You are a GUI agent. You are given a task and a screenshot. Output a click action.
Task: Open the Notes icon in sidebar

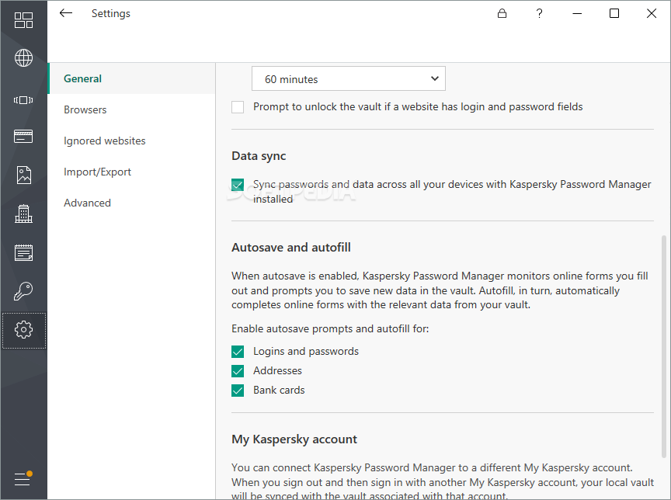click(x=23, y=252)
